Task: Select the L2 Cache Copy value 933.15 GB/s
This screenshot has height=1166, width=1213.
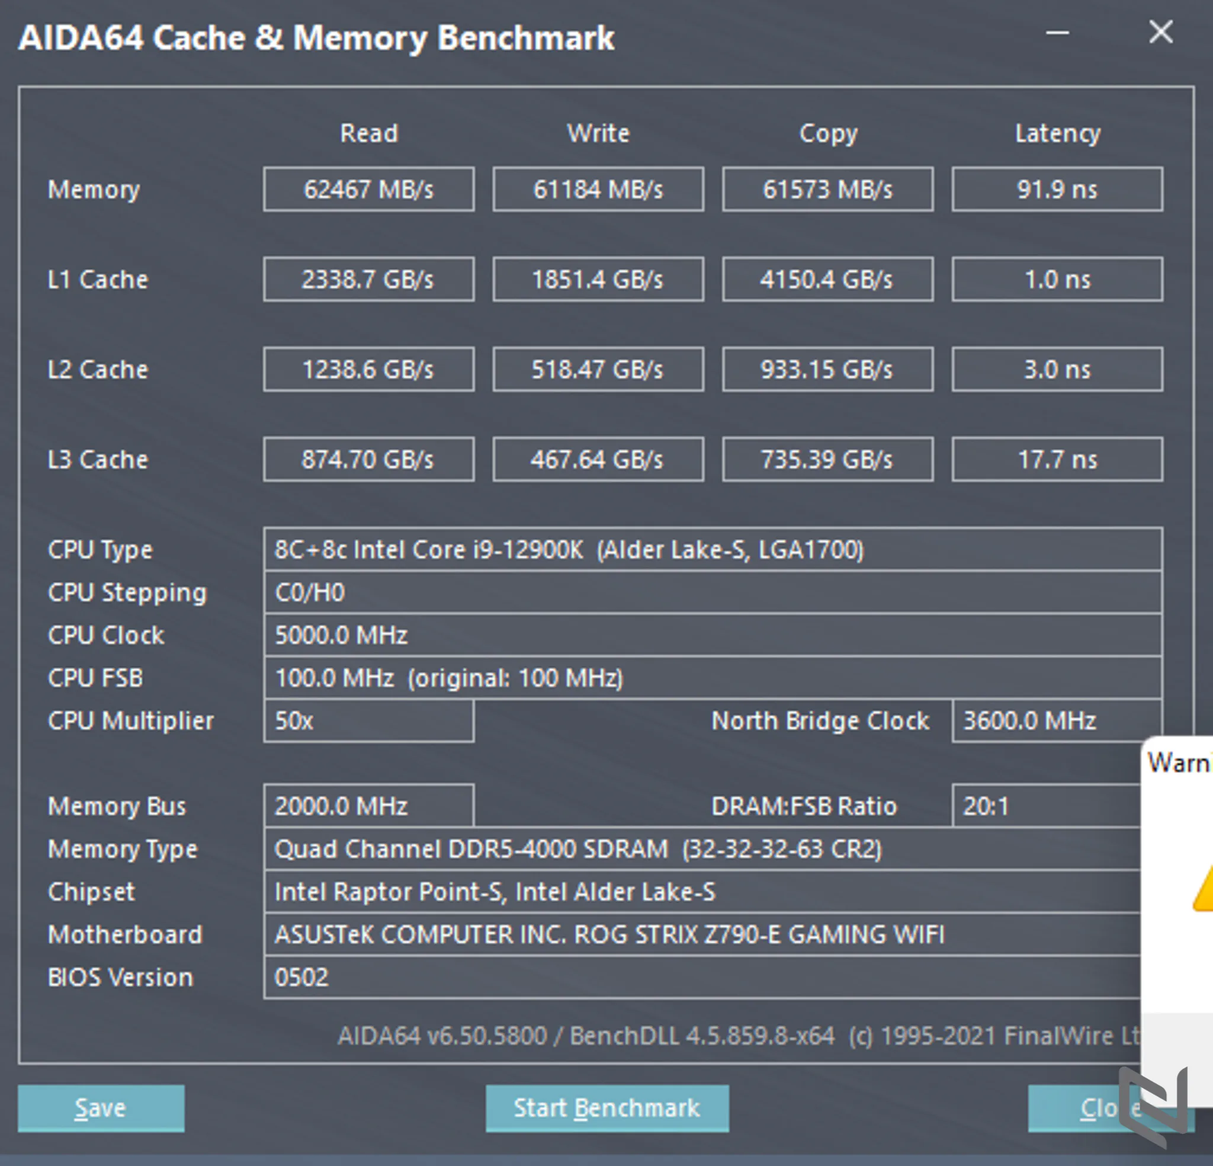Action: coord(827,369)
